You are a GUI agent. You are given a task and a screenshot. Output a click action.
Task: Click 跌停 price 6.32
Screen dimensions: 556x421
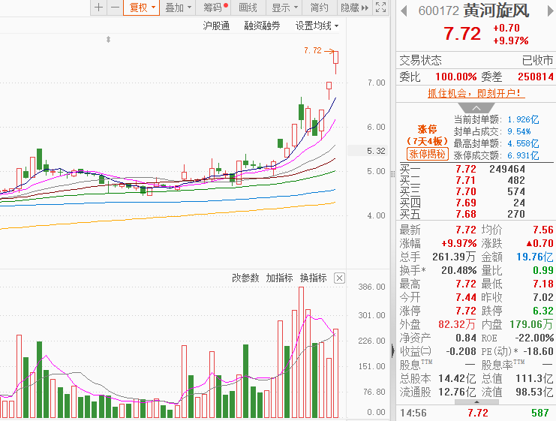(543, 311)
